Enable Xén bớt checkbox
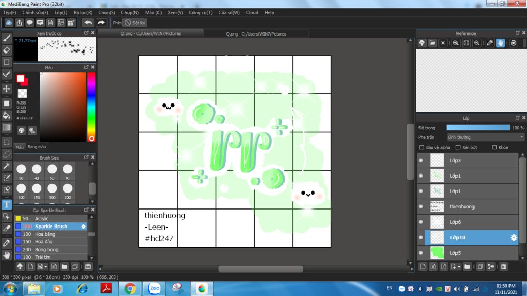This screenshot has height=296, width=527. pyautogui.click(x=458, y=147)
